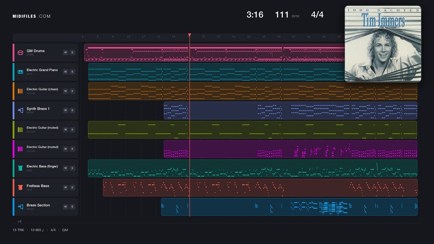The height and width of the screenshot is (244, 434).
Task: Mute the olive Electric Guitar (muted) track
Action: coord(65,129)
